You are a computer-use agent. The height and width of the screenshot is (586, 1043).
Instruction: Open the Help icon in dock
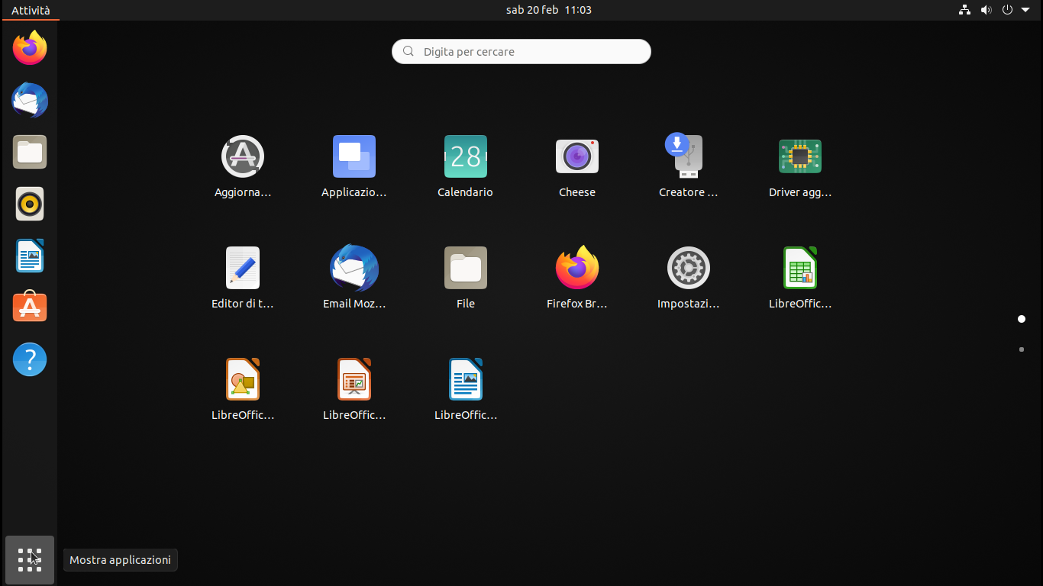(30, 359)
